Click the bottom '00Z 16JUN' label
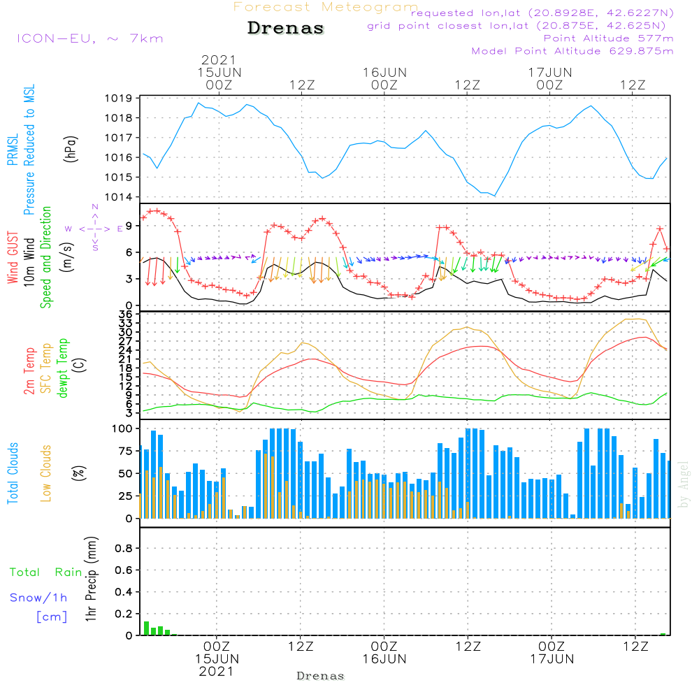 [384, 653]
